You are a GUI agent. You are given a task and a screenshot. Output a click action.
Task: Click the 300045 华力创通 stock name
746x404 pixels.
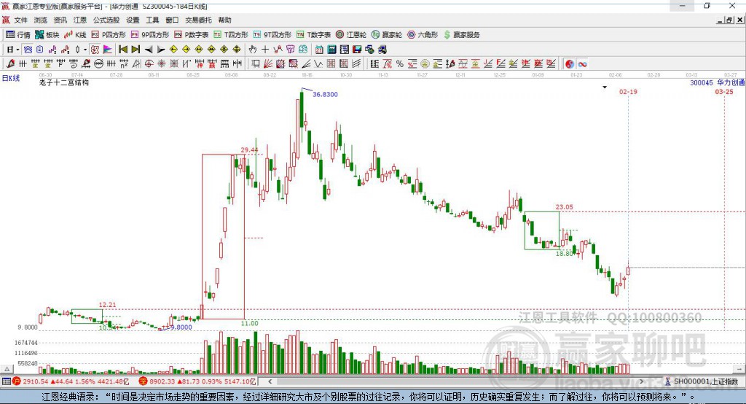(717, 82)
